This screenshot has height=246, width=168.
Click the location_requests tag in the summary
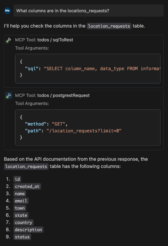pyautogui.click(x=26, y=166)
